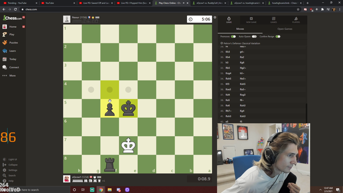This screenshot has width=343, height=193.
Task: Toggle the Confirm Resign switch
Action: click(x=278, y=36)
